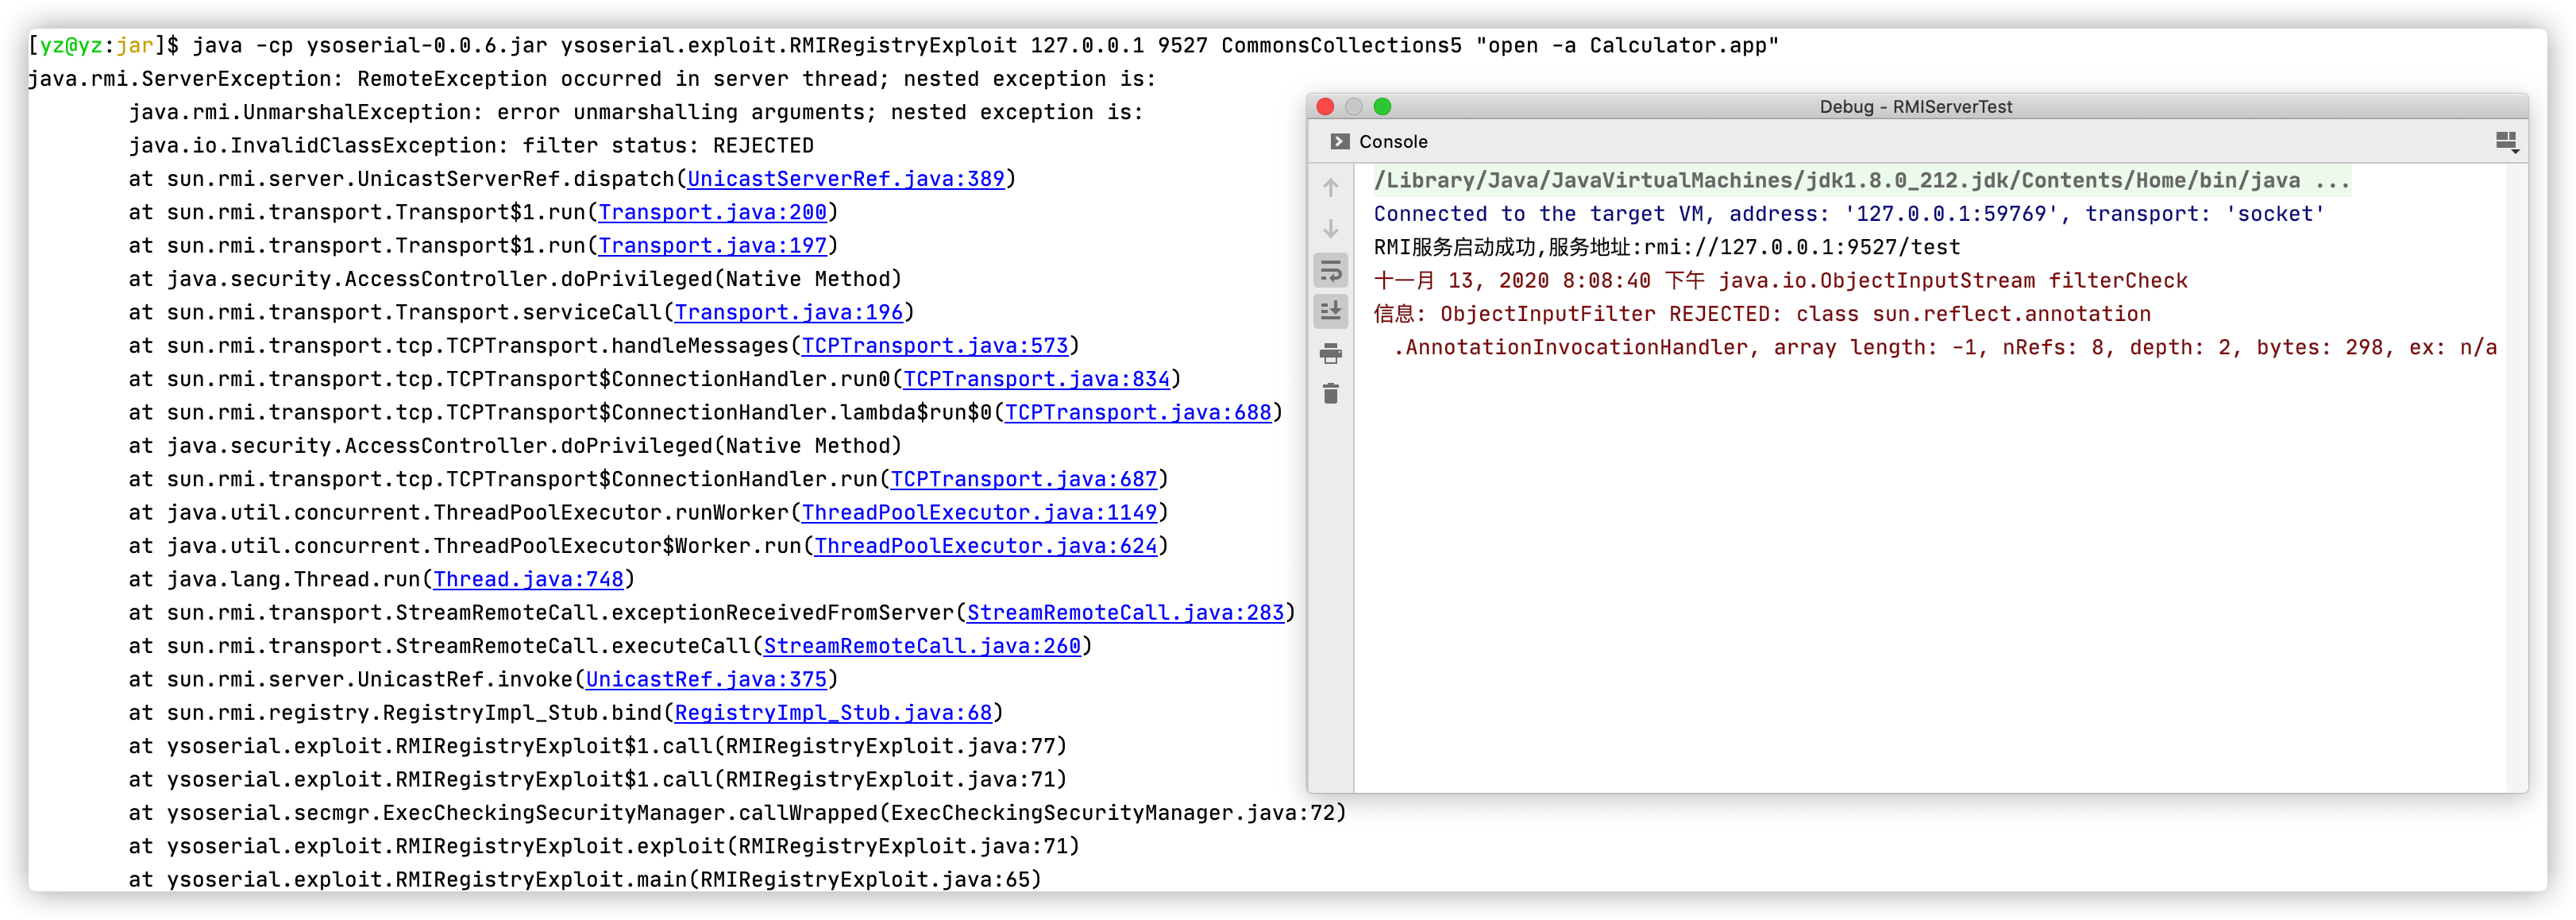The width and height of the screenshot is (2576, 920).
Task: Click the Debug - RMIServerTest title bar
Action: click(x=1915, y=107)
